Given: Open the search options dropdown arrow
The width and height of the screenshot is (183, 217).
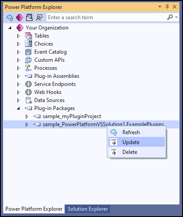Looking at the screenshot, I should (x=176, y=17).
